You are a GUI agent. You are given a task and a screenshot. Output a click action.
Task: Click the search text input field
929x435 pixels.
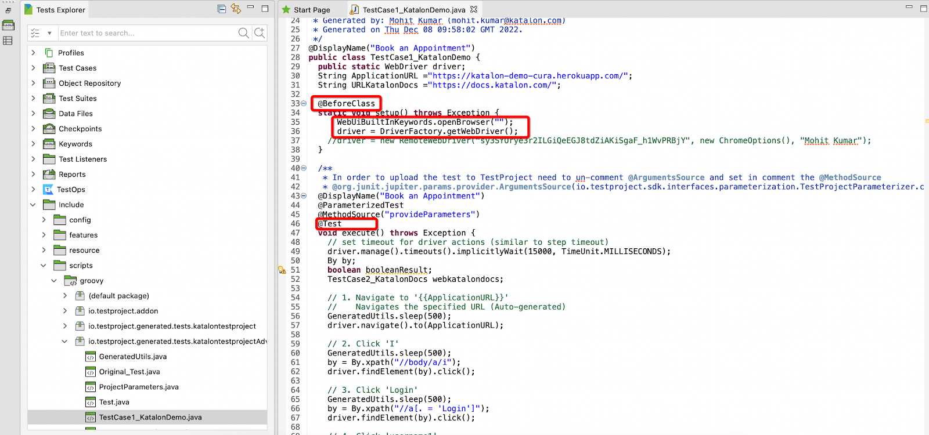(x=145, y=33)
